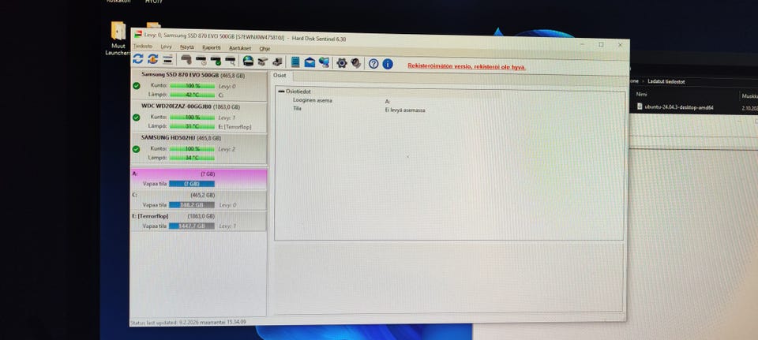
Task: Open help via the question mark icon
Action: pyautogui.click(x=373, y=64)
